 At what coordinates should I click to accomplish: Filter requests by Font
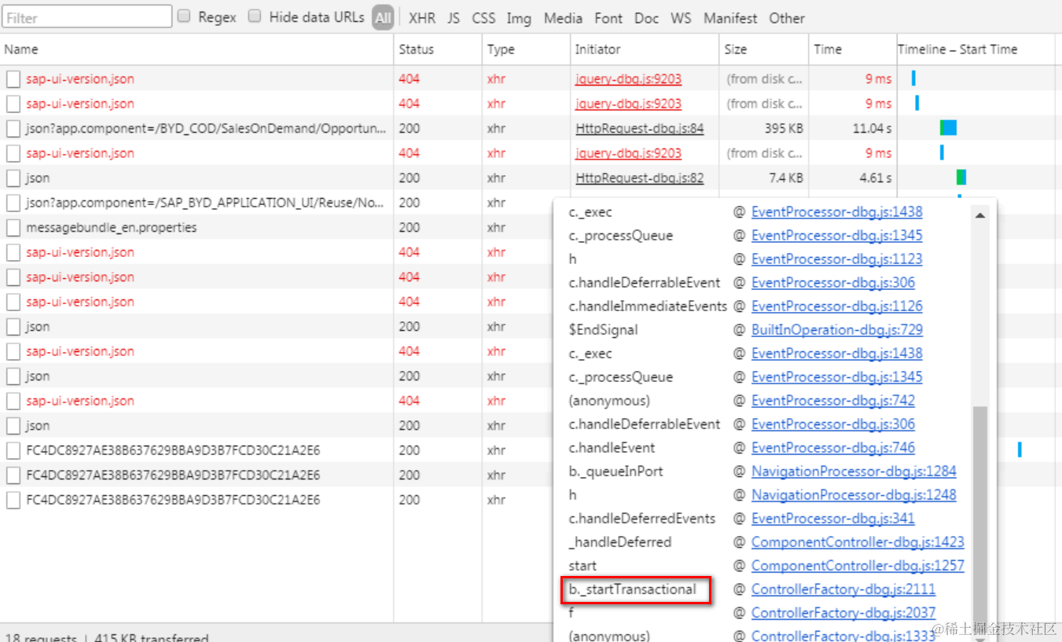pyautogui.click(x=608, y=18)
